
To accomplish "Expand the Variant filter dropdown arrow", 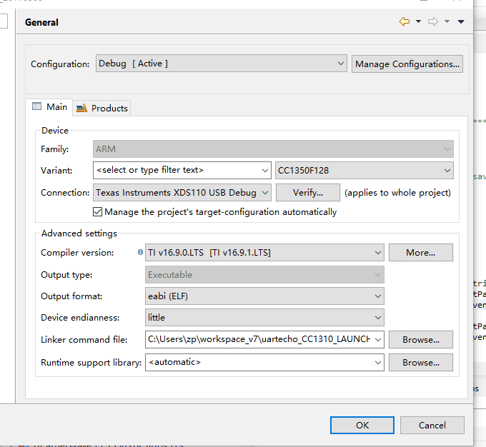I will 265,171.
